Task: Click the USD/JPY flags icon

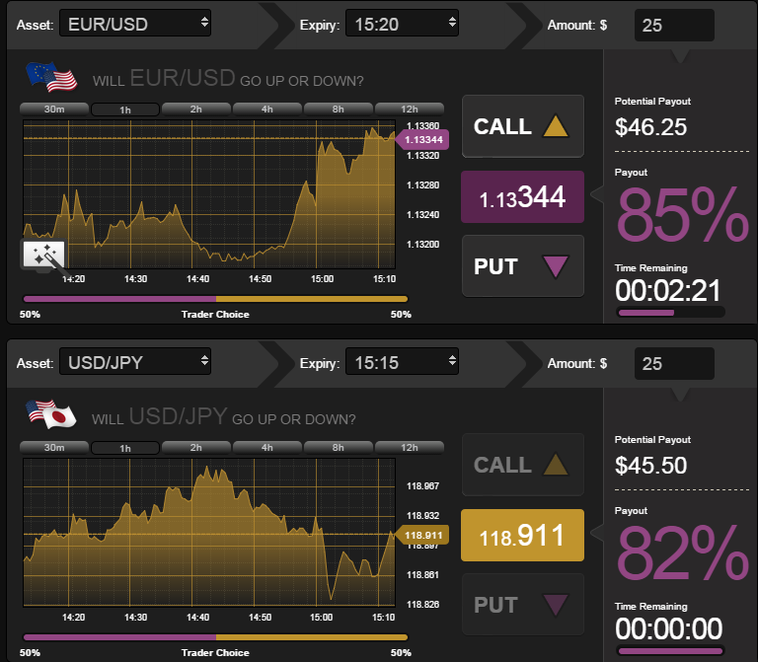Action: [x=50, y=415]
